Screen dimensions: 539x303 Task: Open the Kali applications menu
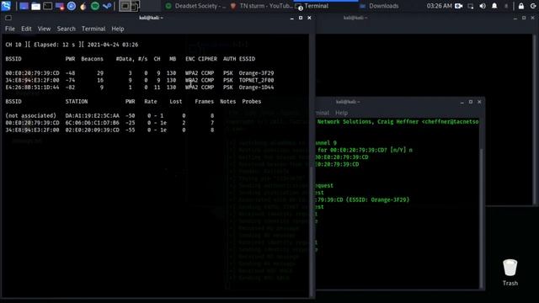pyautogui.click(x=6, y=6)
